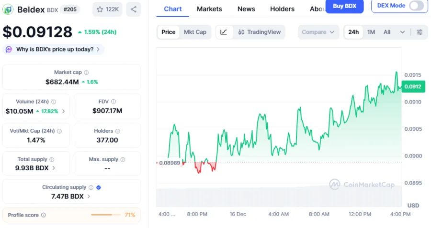Open the Compare dropdown

coord(318,32)
